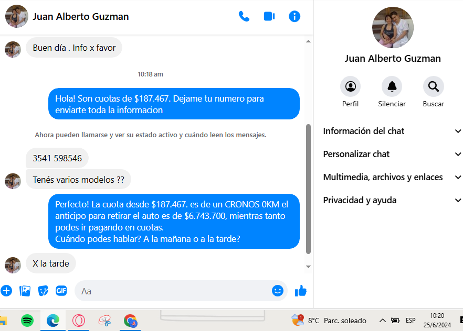The width and height of the screenshot is (463, 331).
Task: Choose a GIF
Action: coord(61,291)
